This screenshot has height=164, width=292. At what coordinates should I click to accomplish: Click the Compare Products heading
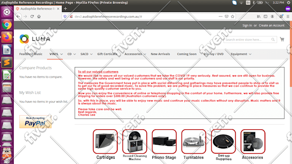pos(35,68)
